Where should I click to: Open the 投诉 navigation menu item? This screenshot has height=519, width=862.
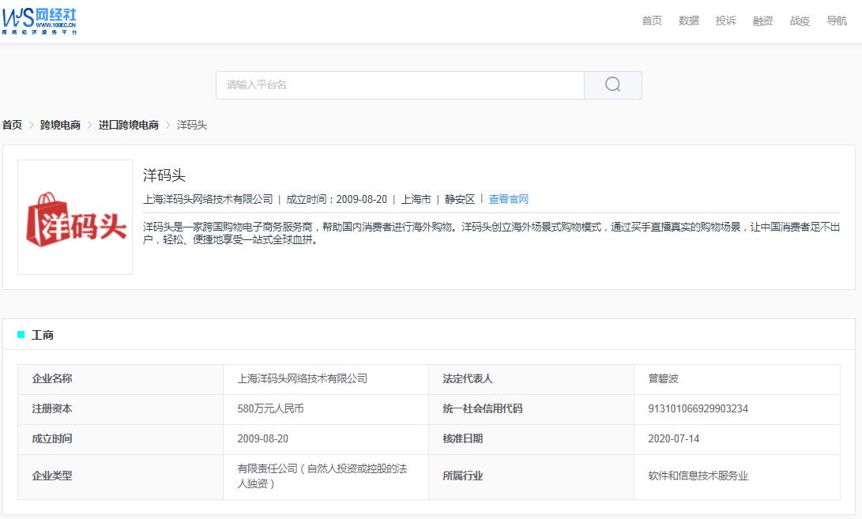point(725,21)
